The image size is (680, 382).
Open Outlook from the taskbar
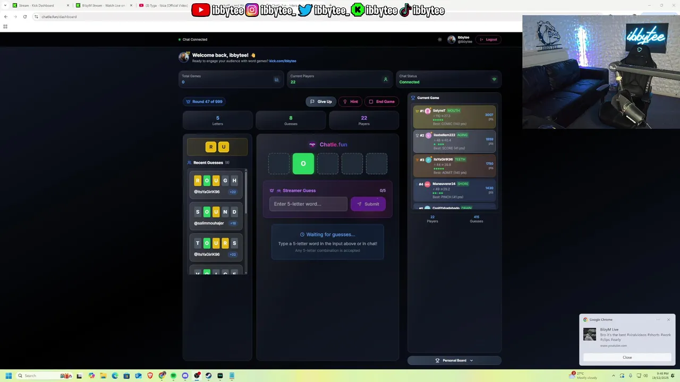point(138,376)
